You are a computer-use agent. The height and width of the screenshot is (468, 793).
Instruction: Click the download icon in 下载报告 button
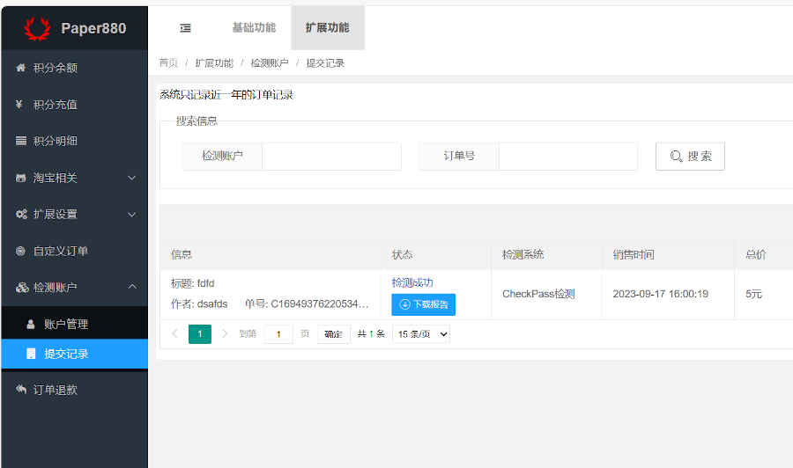point(404,304)
